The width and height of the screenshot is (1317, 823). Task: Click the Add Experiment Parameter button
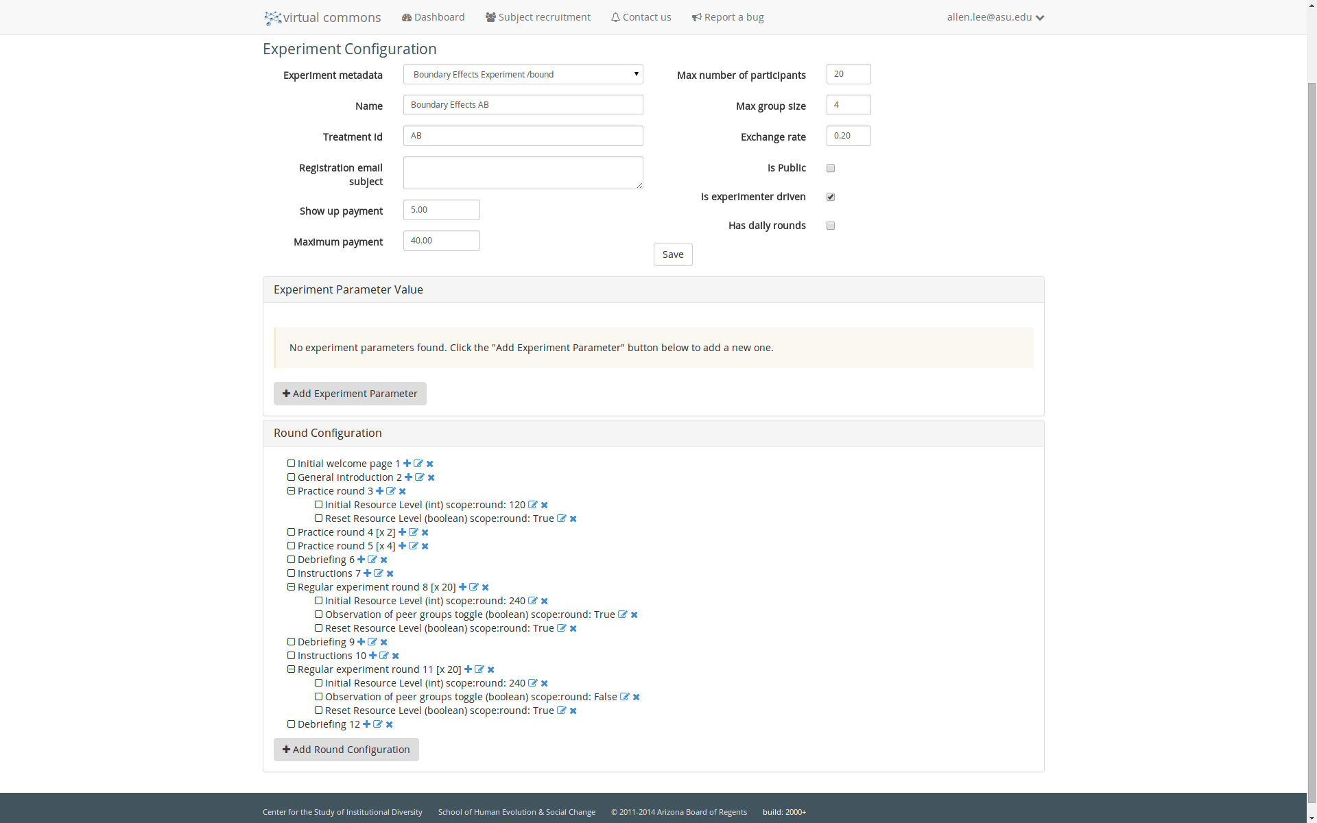[350, 392]
